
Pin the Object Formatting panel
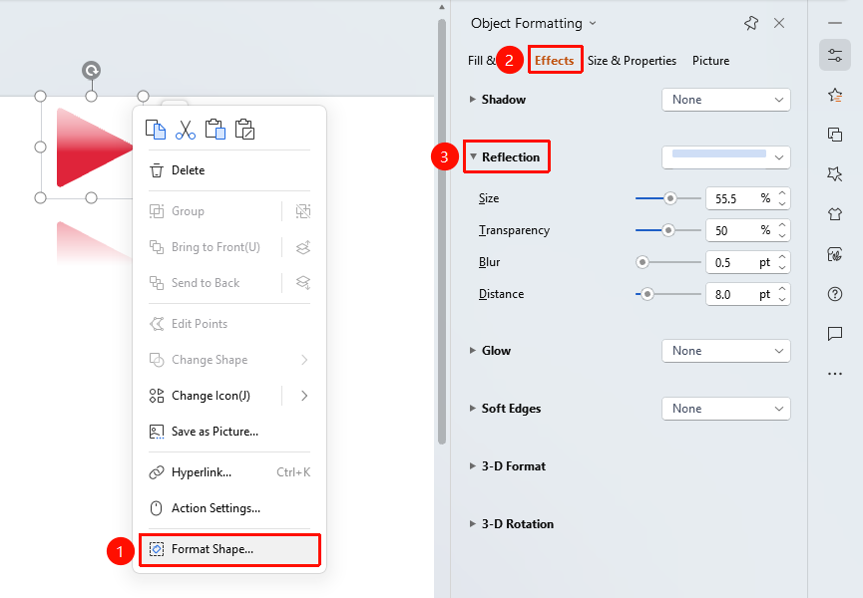pos(751,23)
